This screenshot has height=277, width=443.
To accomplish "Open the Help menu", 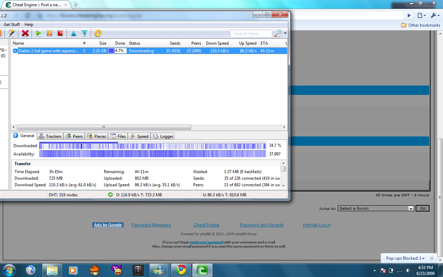I will (x=29, y=25).
